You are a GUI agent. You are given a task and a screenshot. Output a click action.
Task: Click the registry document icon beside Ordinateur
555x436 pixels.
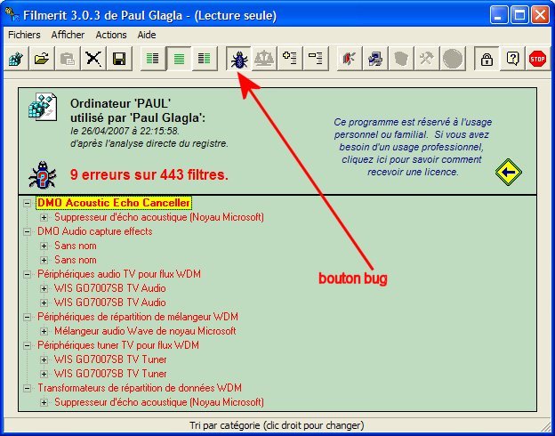(43, 107)
